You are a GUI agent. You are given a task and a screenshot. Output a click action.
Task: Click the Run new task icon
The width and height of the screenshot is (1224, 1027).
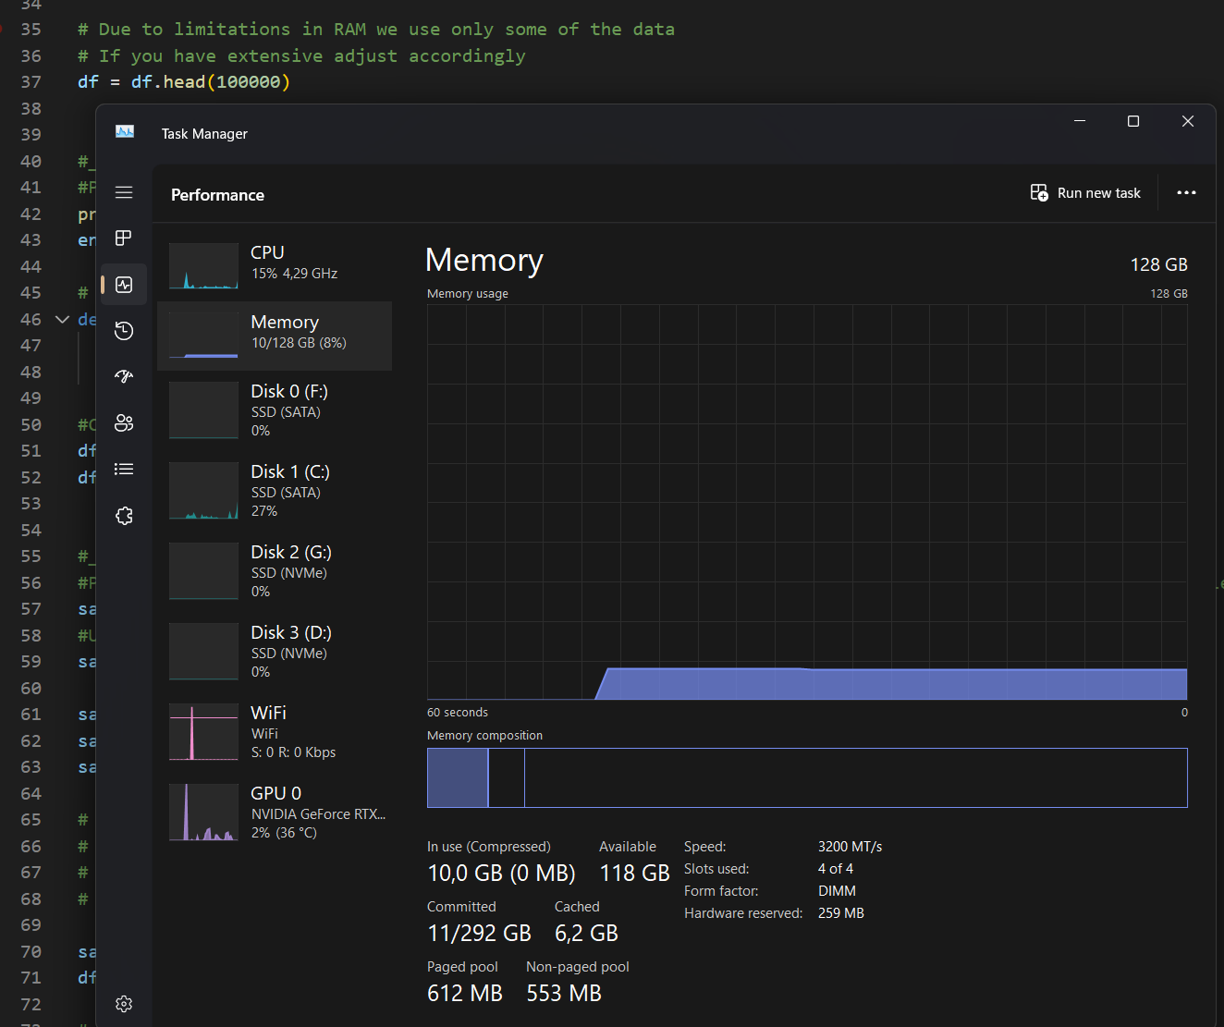pyautogui.click(x=1039, y=192)
